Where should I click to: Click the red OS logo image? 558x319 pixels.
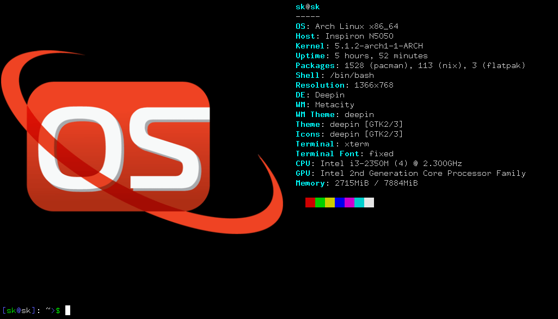click(x=119, y=146)
